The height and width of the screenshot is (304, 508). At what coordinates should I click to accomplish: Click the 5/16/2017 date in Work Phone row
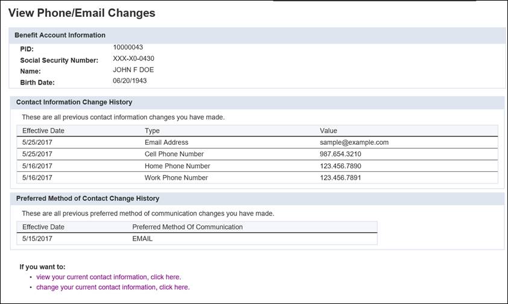click(x=37, y=178)
